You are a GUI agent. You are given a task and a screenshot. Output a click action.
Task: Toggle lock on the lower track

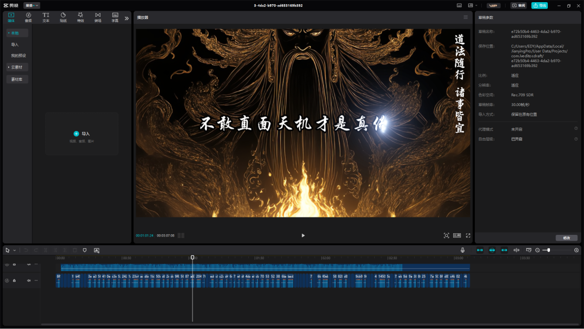click(x=15, y=280)
